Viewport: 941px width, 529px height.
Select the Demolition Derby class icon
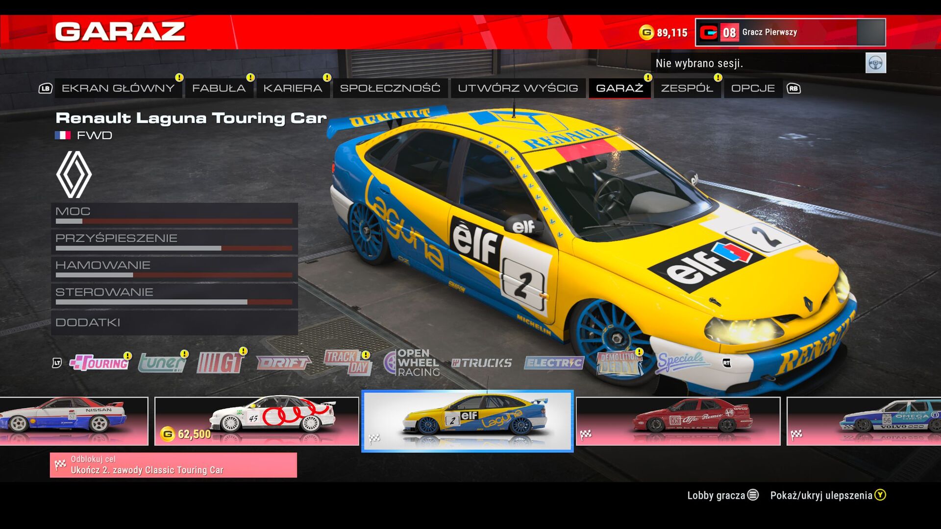(619, 363)
